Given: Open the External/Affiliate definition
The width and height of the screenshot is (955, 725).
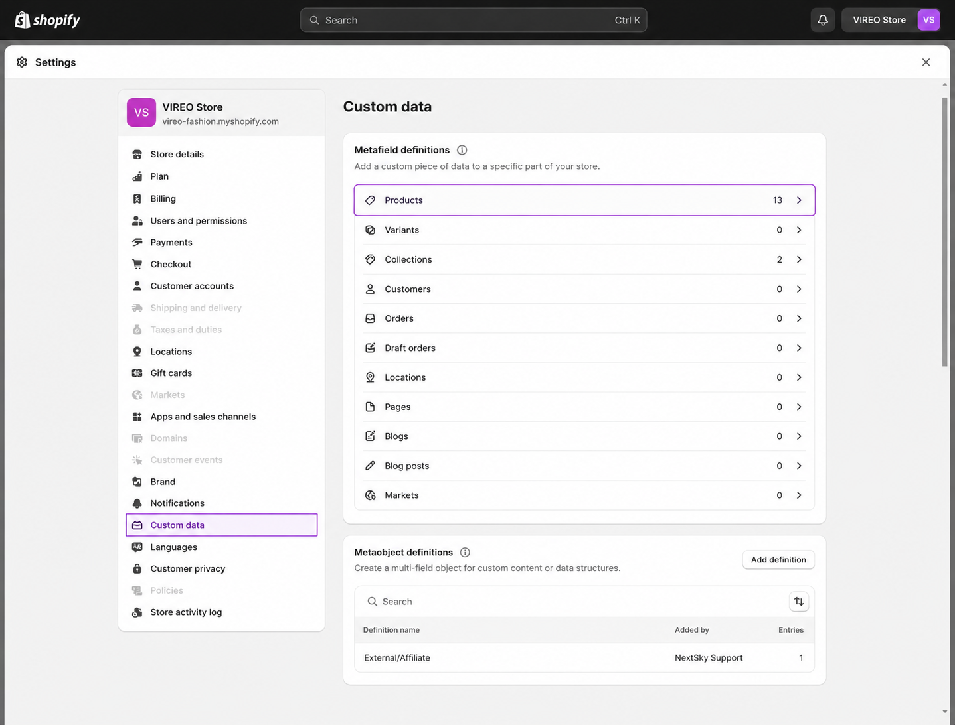Looking at the screenshot, I should pyautogui.click(x=584, y=658).
